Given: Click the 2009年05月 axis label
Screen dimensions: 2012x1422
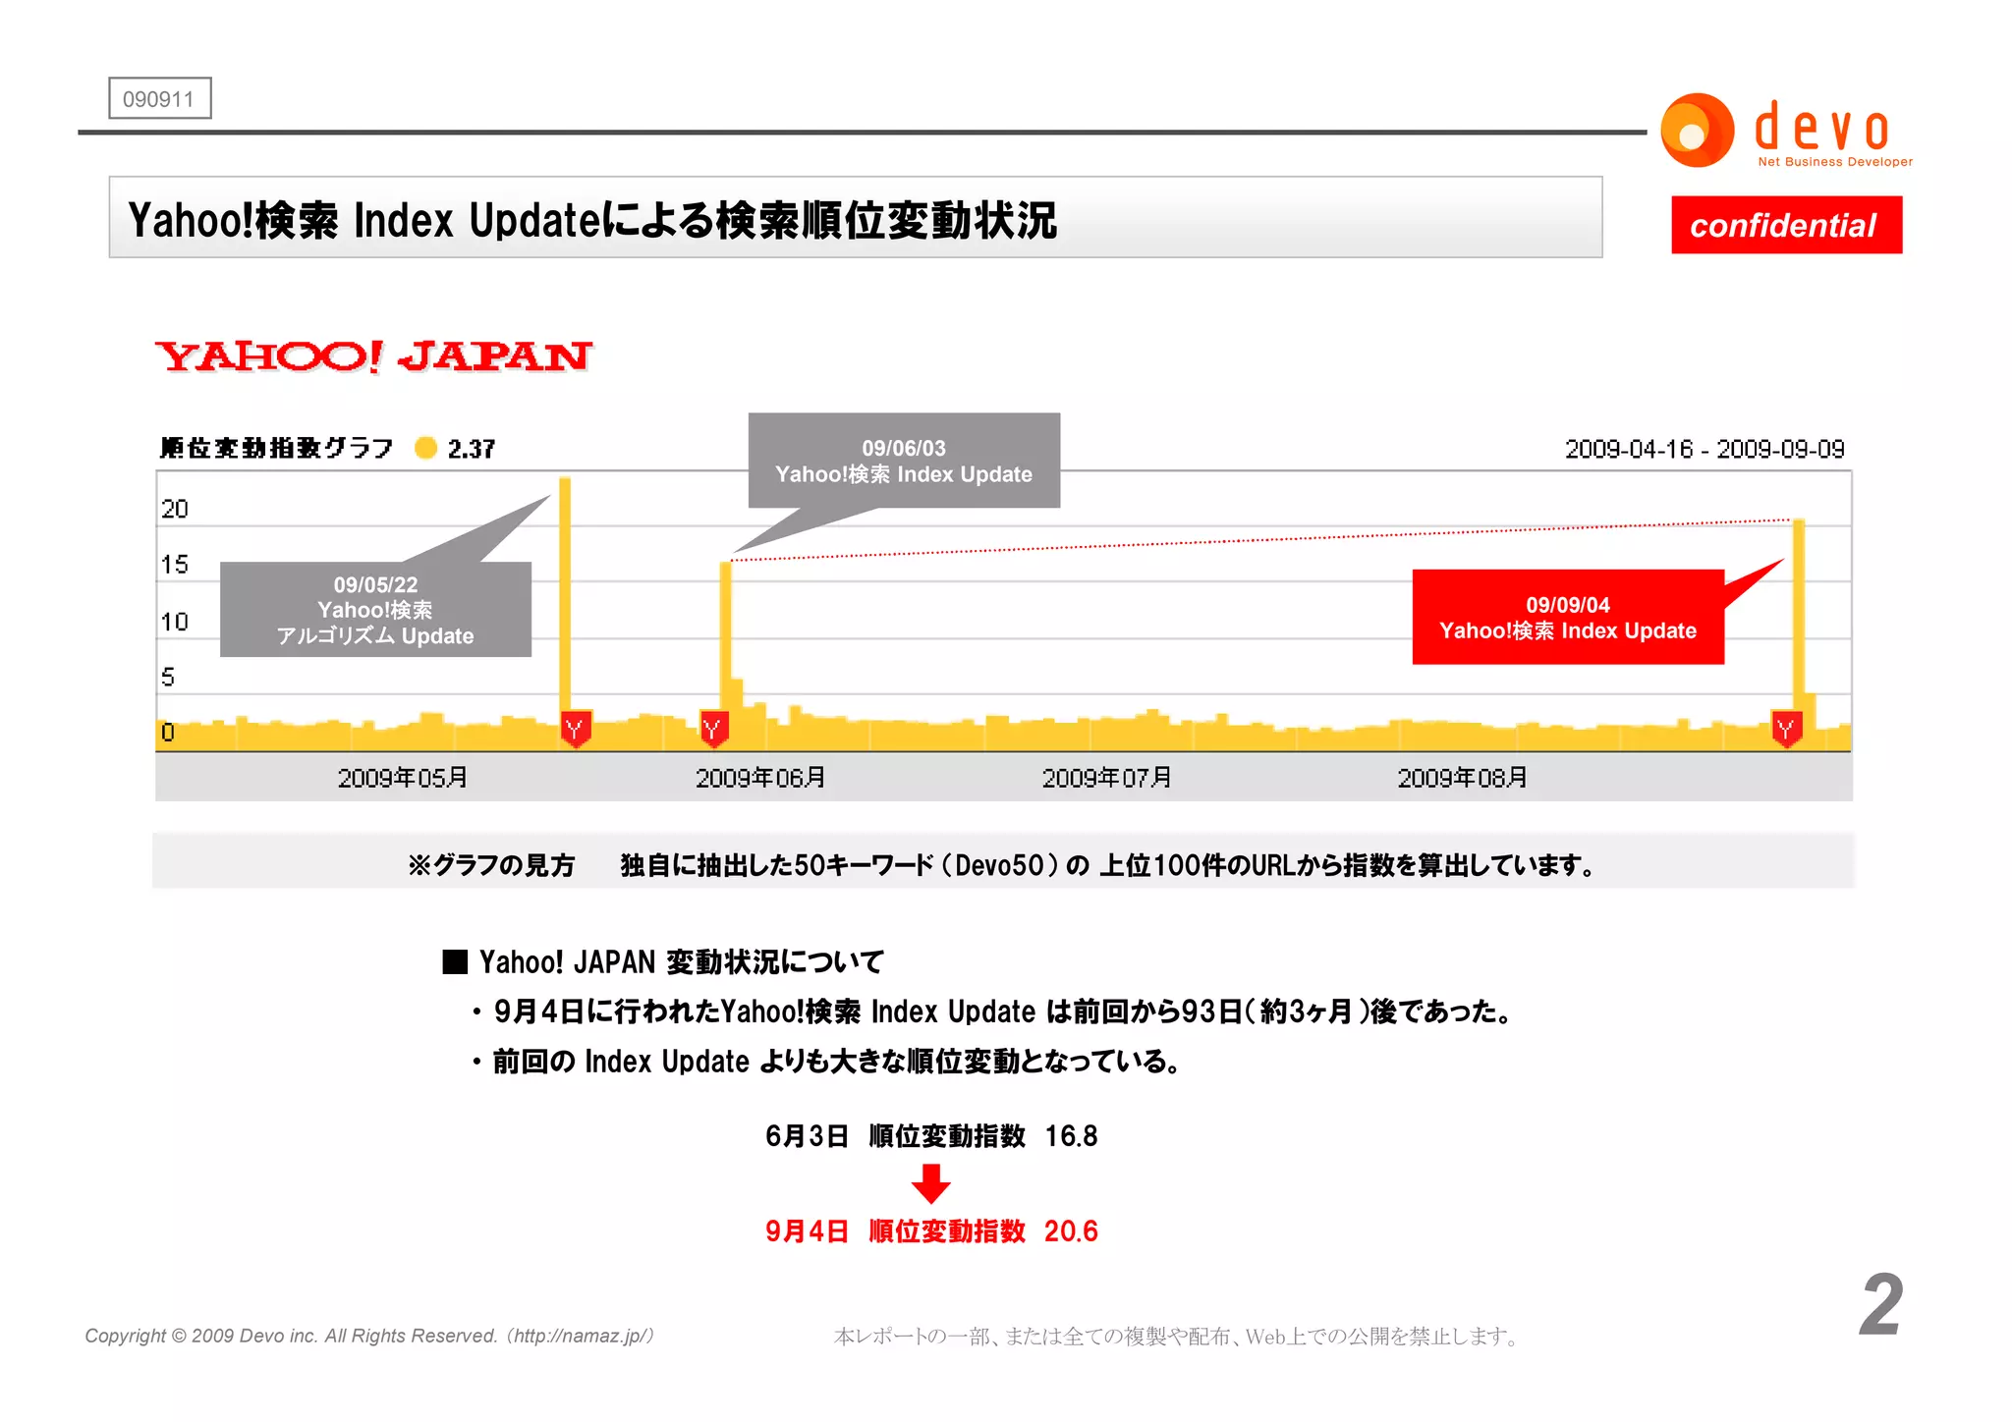Looking at the screenshot, I should 402,778.
